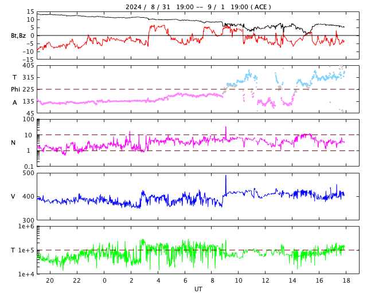The width and height of the screenshot is (367, 293).
Task: Click the 2 hour label on the time axis
Action: click(131, 280)
